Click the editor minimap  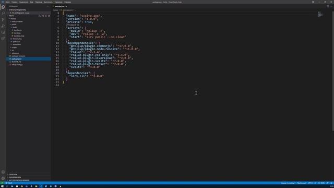pos(320,14)
